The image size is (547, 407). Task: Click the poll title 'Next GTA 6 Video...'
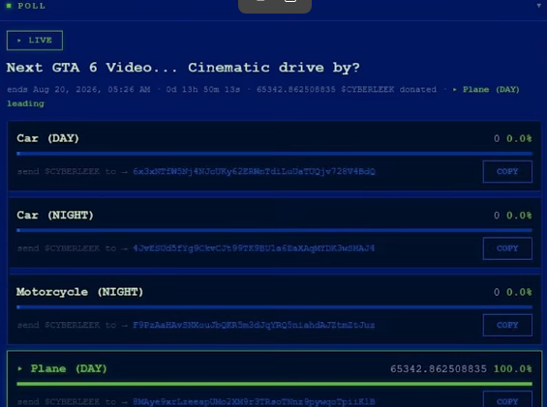(x=183, y=68)
